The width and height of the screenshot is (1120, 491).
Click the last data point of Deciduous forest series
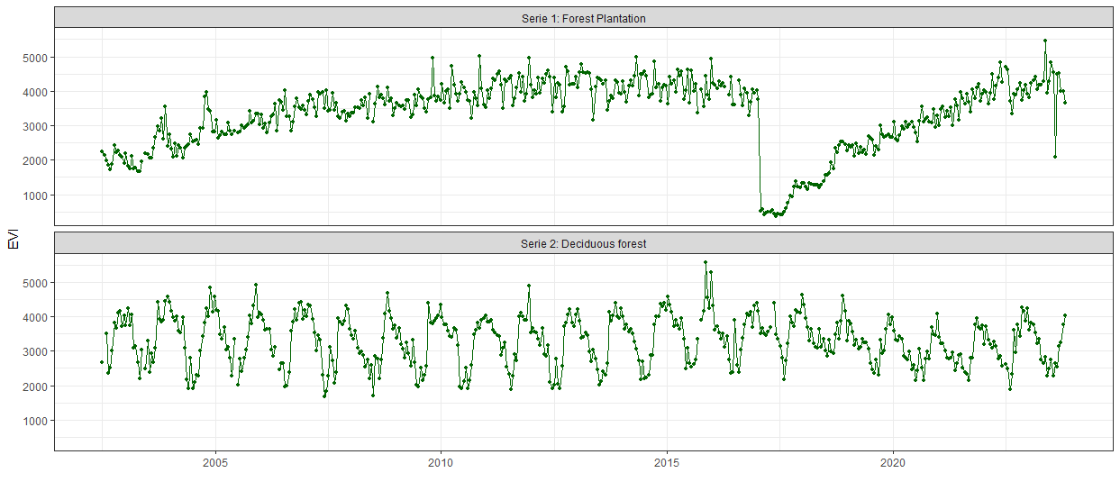1065,315
